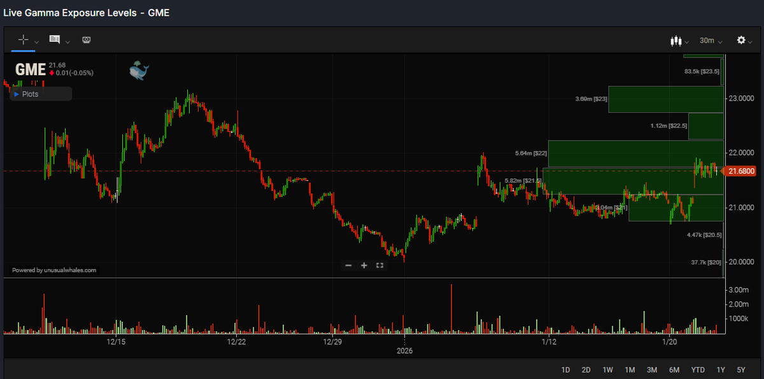Screen dimensions: 764x379
Task: Click the 1.12m [$22.5] gamma label
Action: [668, 126]
